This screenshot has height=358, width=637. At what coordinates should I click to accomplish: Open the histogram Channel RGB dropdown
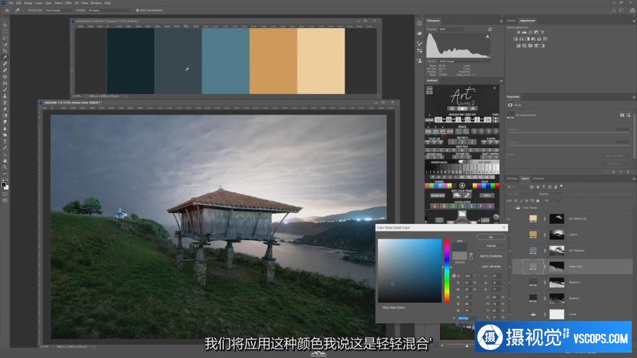tap(451, 29)
